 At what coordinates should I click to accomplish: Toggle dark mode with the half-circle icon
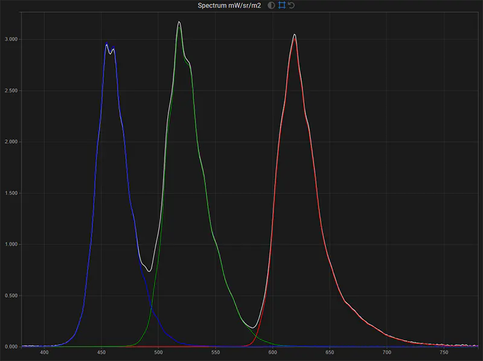(270, 6)
